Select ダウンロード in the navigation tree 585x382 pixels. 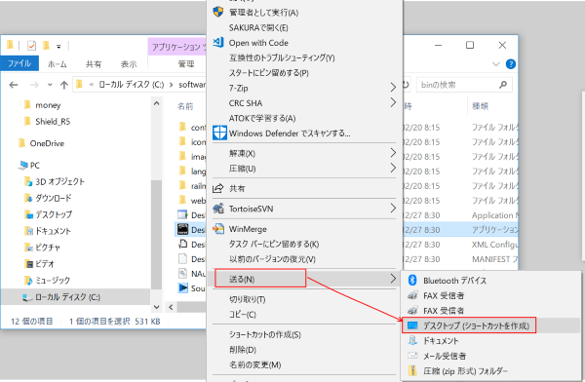(x=53, y=198)
